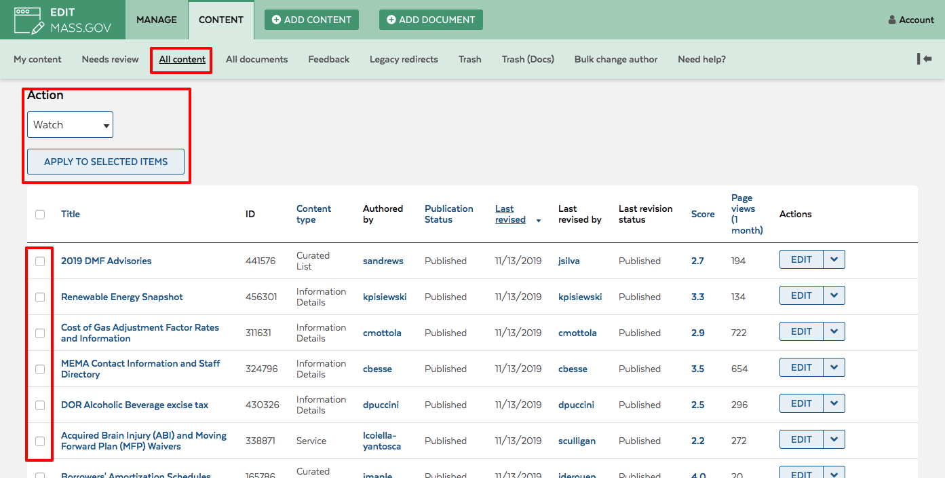Image resolution: width=945 pixels, height=478 pixels.
Task: Click Edit button for Renewable Energy Snapshot
Action: click(801, 295)
